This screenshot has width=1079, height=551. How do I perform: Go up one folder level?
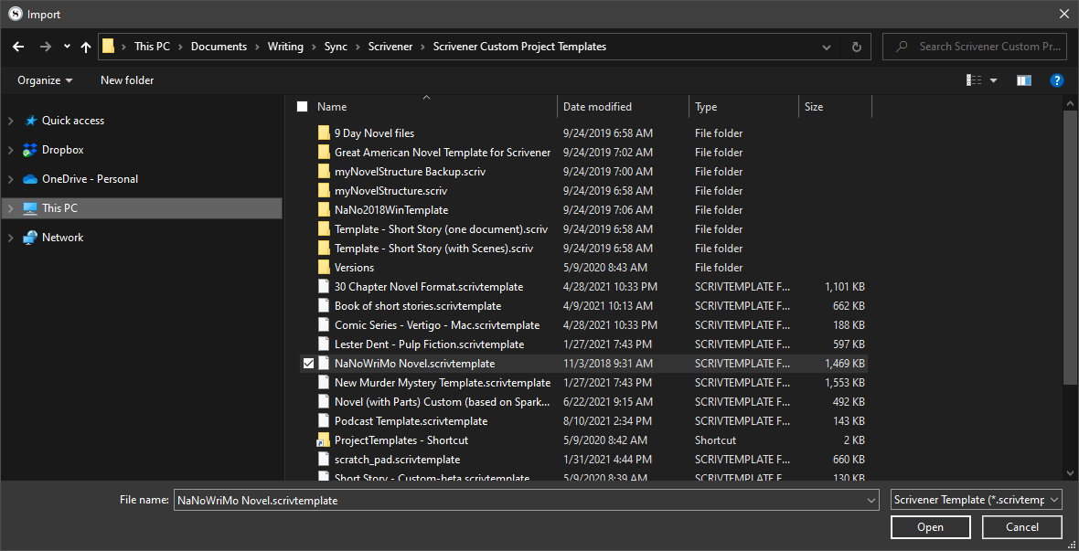86,47
